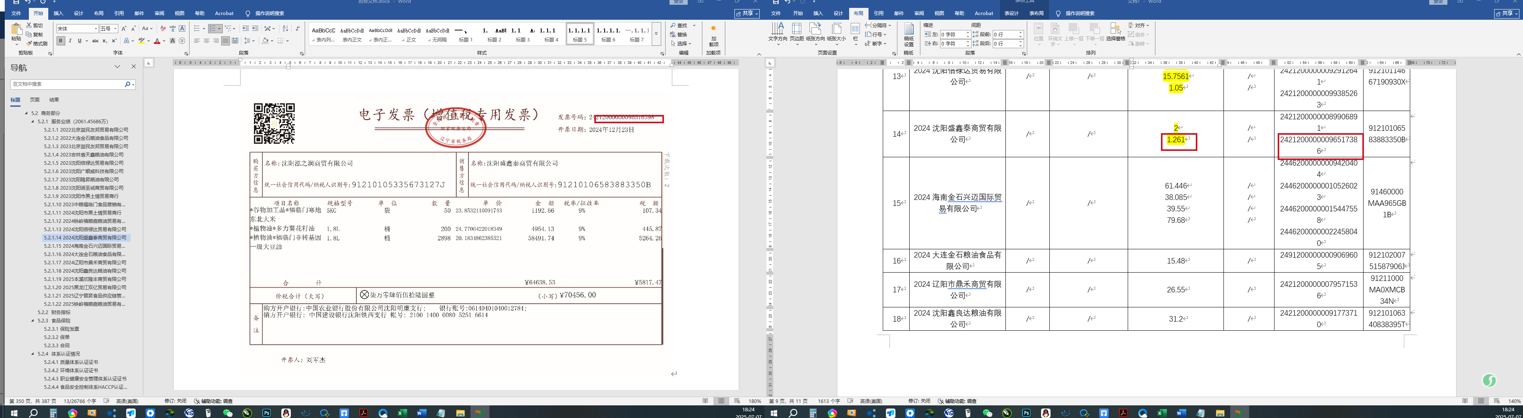Click the increase indent icon
The height and width of the screenshot is (418, 1523).
tap(255, 28)
